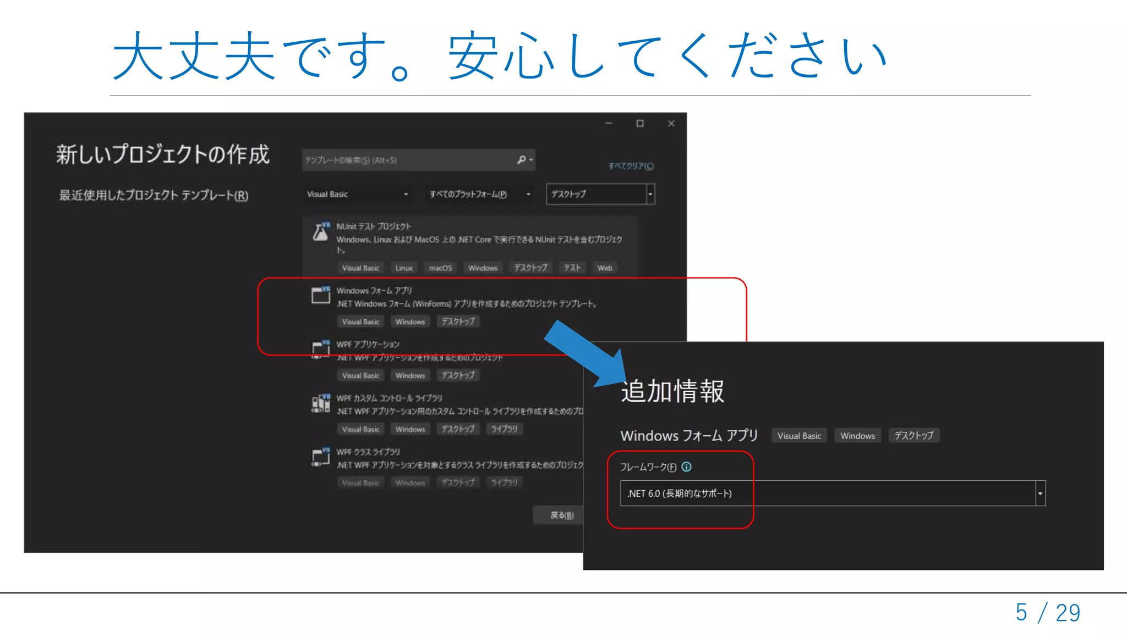Select WPF クラス ライブラリ template title
The image size is (1127, 633).
pos(368,452)
